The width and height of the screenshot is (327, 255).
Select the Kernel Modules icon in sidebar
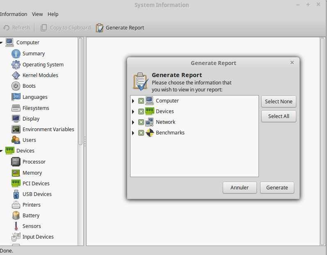(x=16, y=75)
